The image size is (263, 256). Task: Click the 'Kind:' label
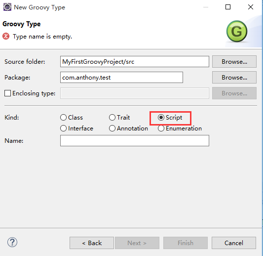click(x=11, y=118)
